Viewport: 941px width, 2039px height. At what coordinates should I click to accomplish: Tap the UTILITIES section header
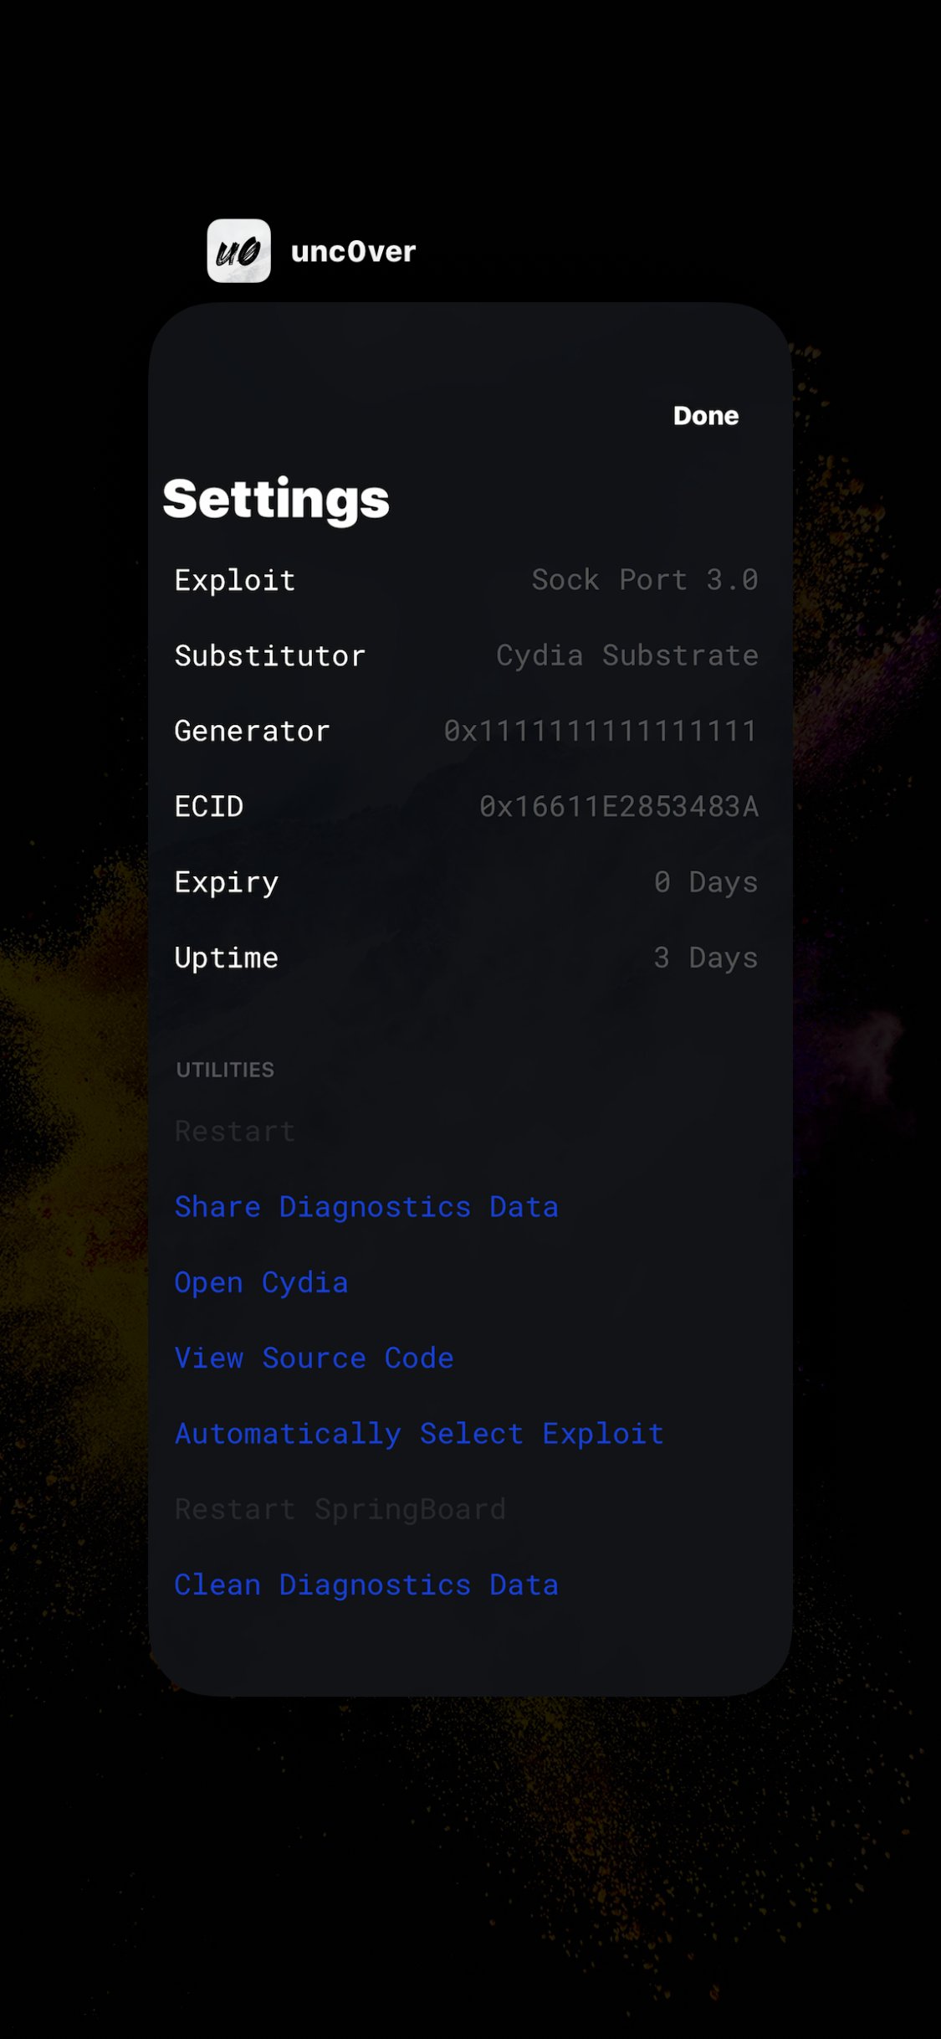(x=225, y=1070)
